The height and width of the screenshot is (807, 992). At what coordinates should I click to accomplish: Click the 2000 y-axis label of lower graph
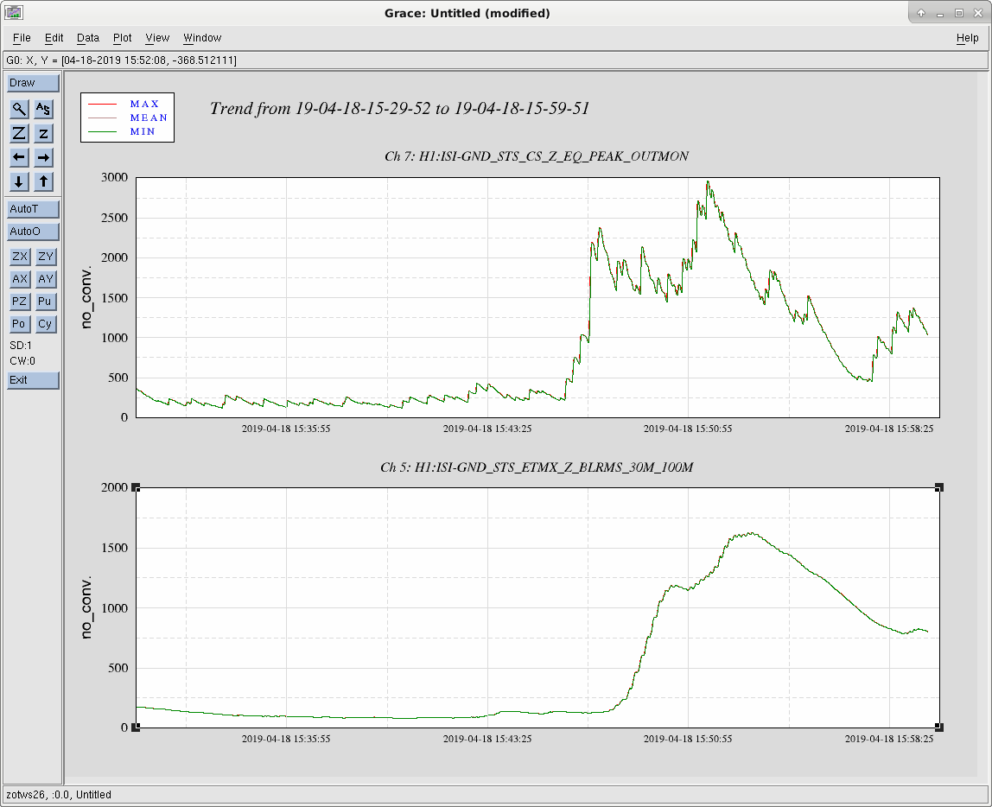click(x=115, y=487)
